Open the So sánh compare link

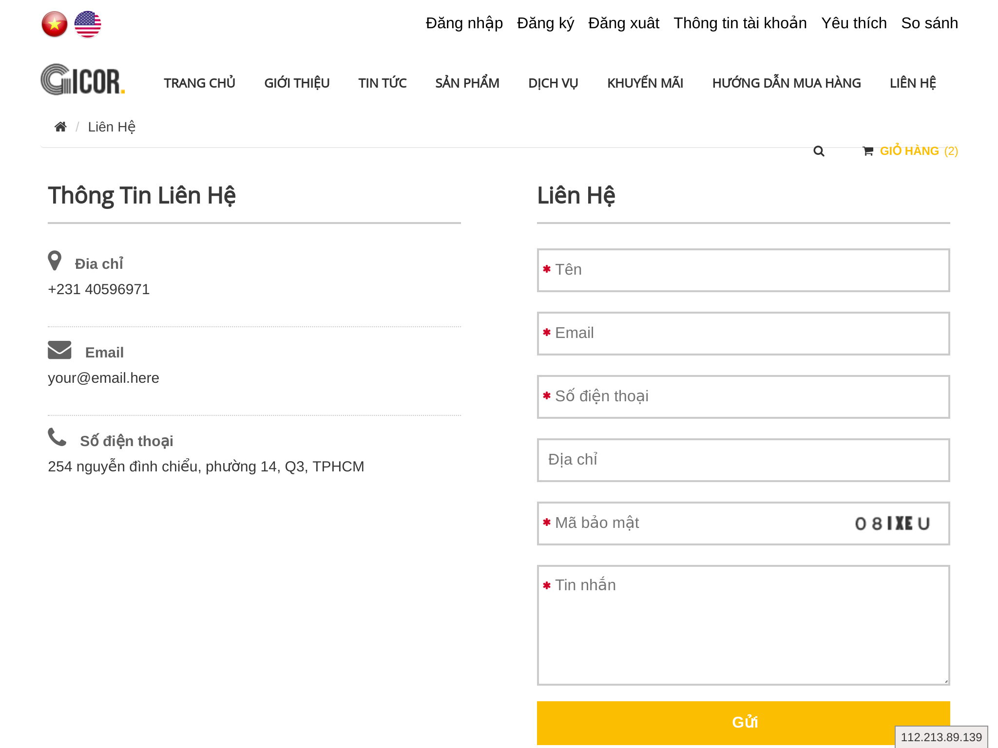[x=929, y=23]
